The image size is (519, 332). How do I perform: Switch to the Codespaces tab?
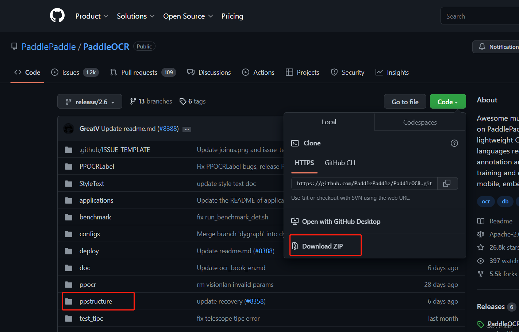click(x=420, y=122)
